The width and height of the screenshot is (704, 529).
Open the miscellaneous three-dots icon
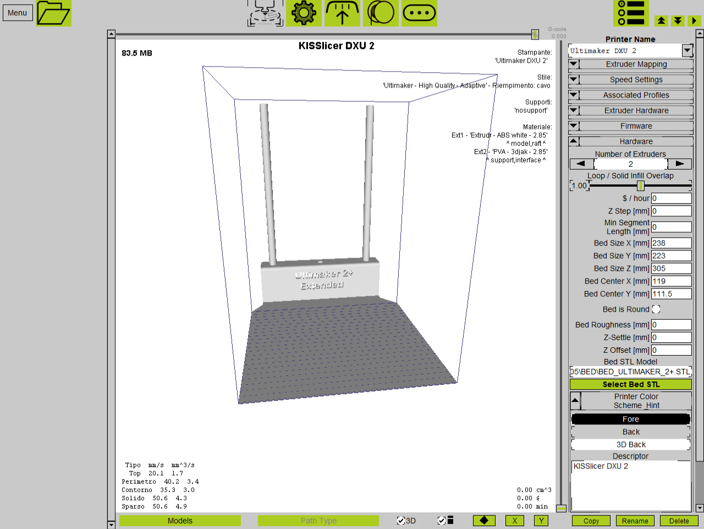[419, 13]
